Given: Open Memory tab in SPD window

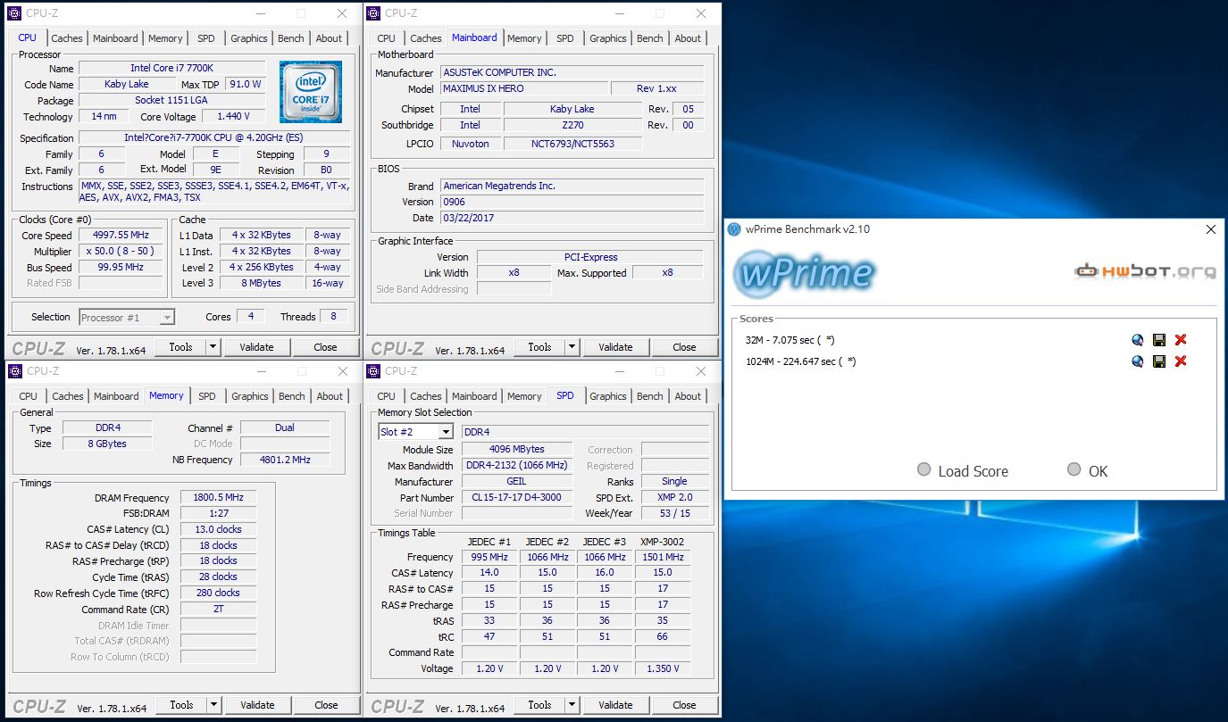Looking at the screenshot, I should pos(524,396).
